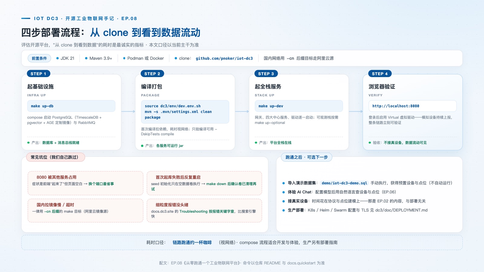484x272 pixels.
Task: Click the 常见坑位（我们自己跌过）tag
Action: point(56,157)
